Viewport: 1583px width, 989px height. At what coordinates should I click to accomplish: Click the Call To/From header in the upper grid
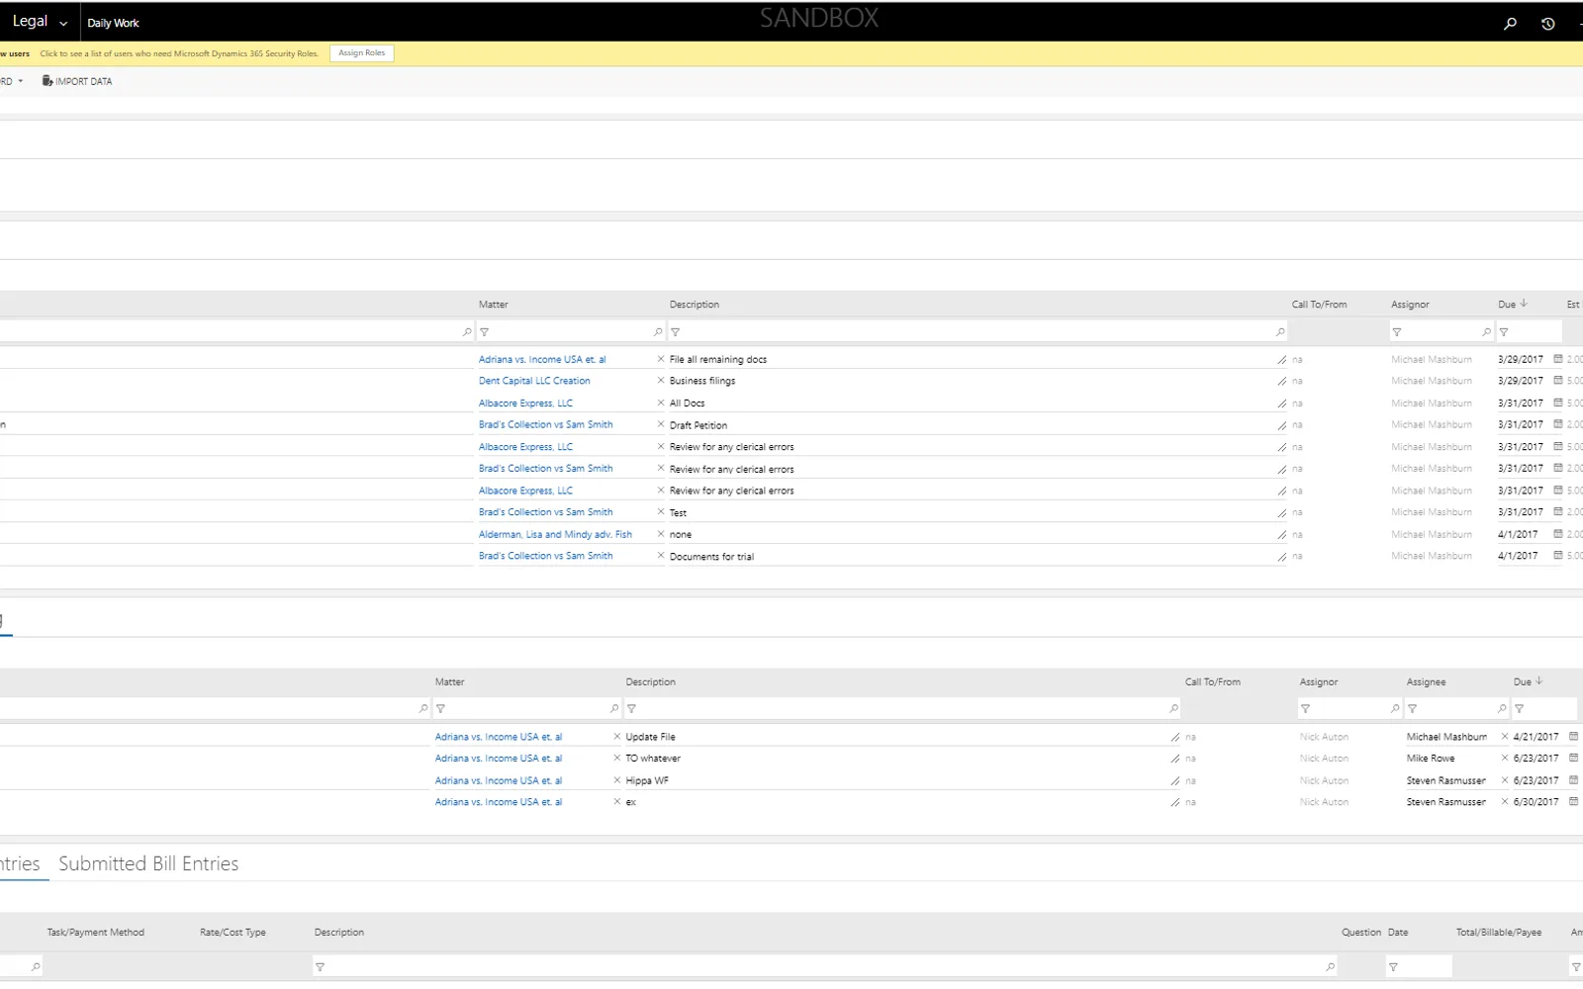(1319, 305)
